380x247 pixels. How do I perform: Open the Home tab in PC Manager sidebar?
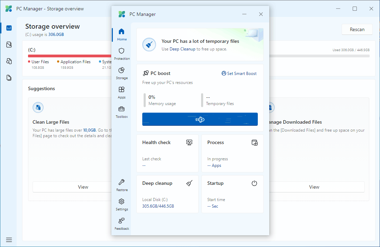[x=122, y=35]
